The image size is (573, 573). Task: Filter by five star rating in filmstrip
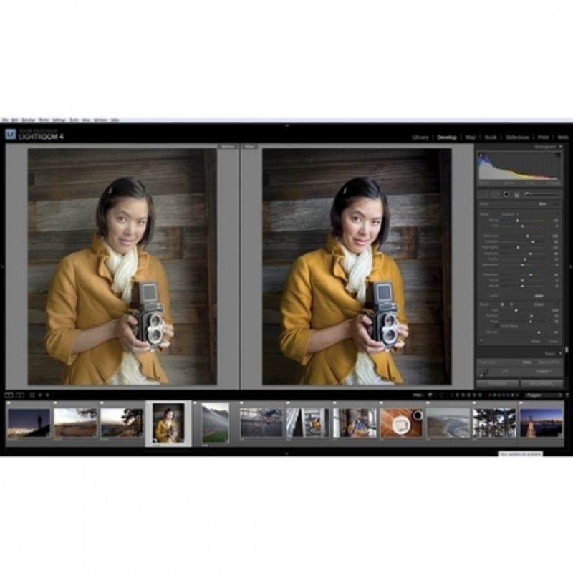pyautogui.click(x=480, y=395)
